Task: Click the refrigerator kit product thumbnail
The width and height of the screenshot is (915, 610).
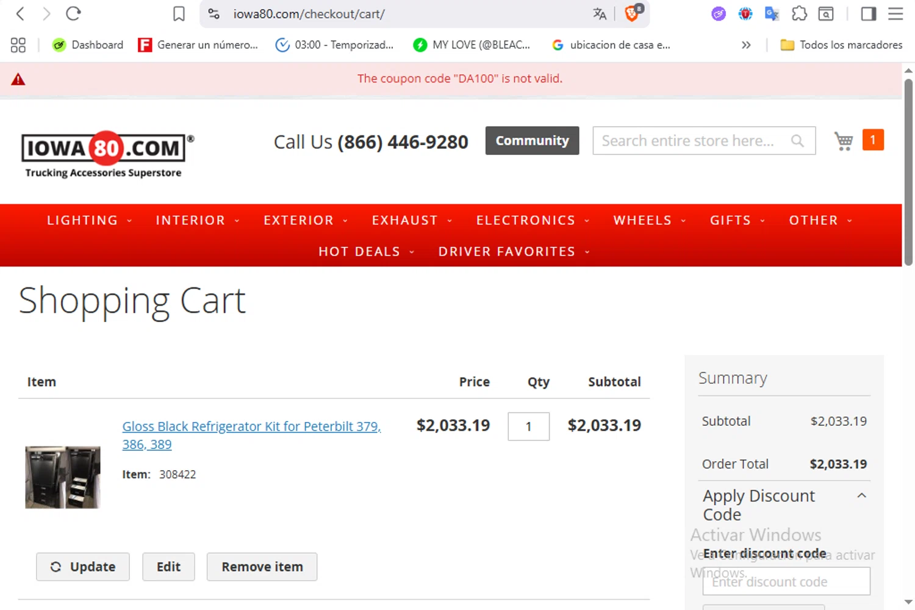Action: [63, 477]
